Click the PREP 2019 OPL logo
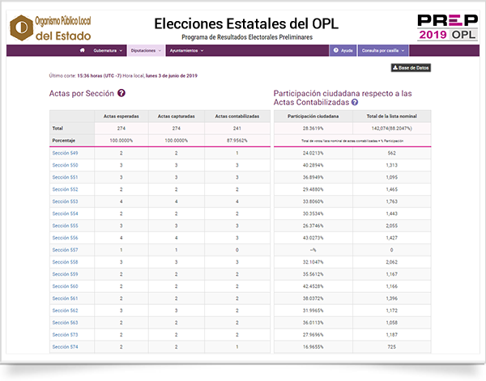Screen dimensions: 486x381 447,28
